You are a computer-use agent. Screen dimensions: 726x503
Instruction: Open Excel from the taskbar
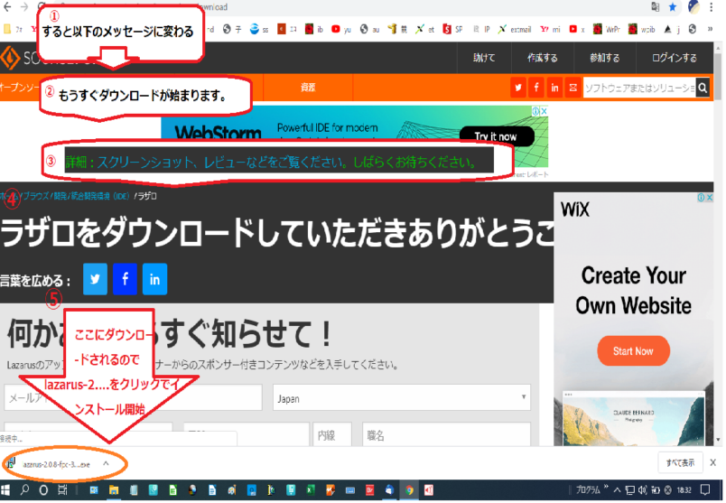(x=311, y=490)
